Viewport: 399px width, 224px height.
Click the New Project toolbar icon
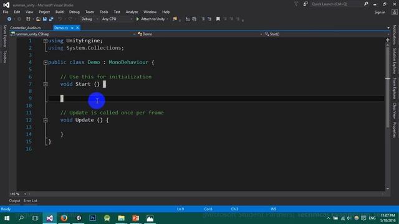[x=28, y=19]
